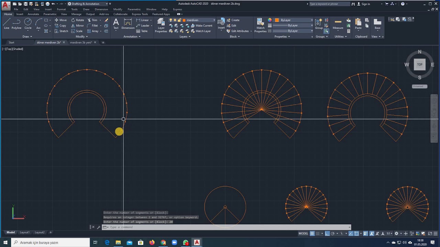
Task: Open the Measure utility
Action: pos(338,24)
